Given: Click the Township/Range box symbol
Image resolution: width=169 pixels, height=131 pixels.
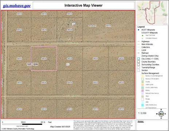Looking at the screenshot, I should (138, 67).
